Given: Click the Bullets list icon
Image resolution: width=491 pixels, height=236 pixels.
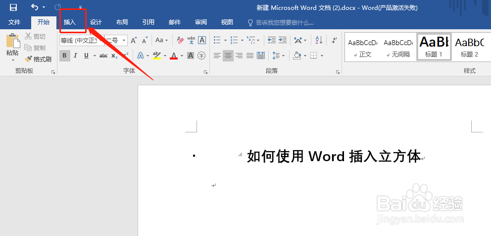Looking at the screenshot, I should (217, 40).
